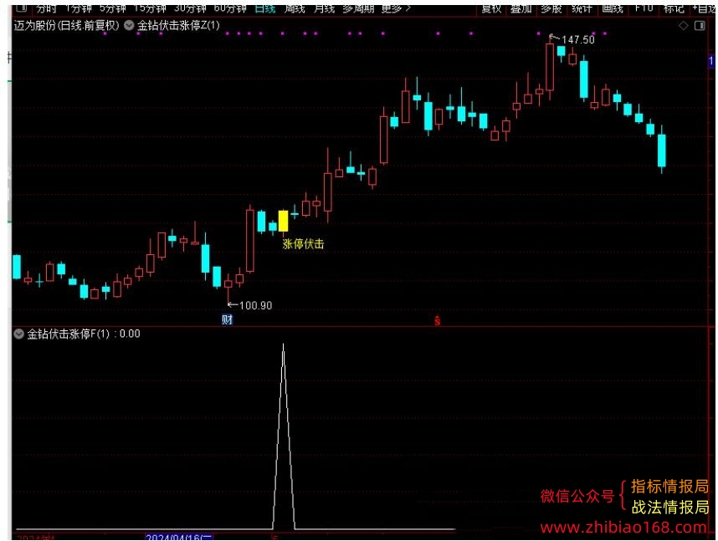Open the 复权 adjustment option

[491, 8]
